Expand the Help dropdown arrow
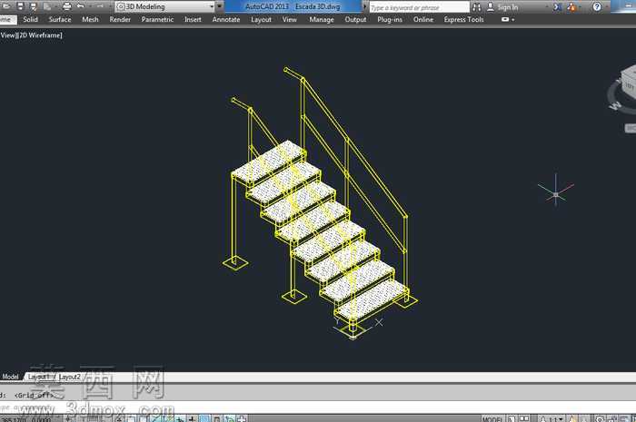The image size is (636, 422). [606, 7]
